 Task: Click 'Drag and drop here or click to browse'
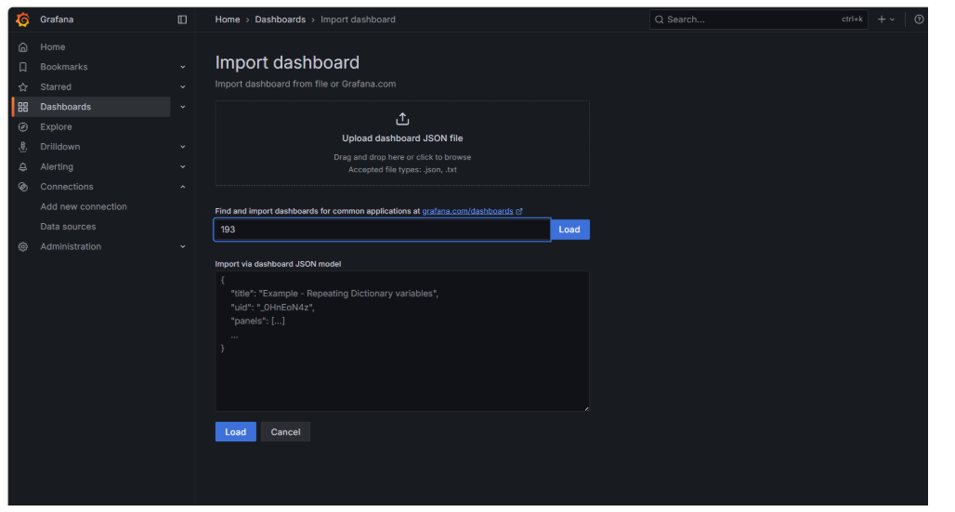tap(402, 157)
